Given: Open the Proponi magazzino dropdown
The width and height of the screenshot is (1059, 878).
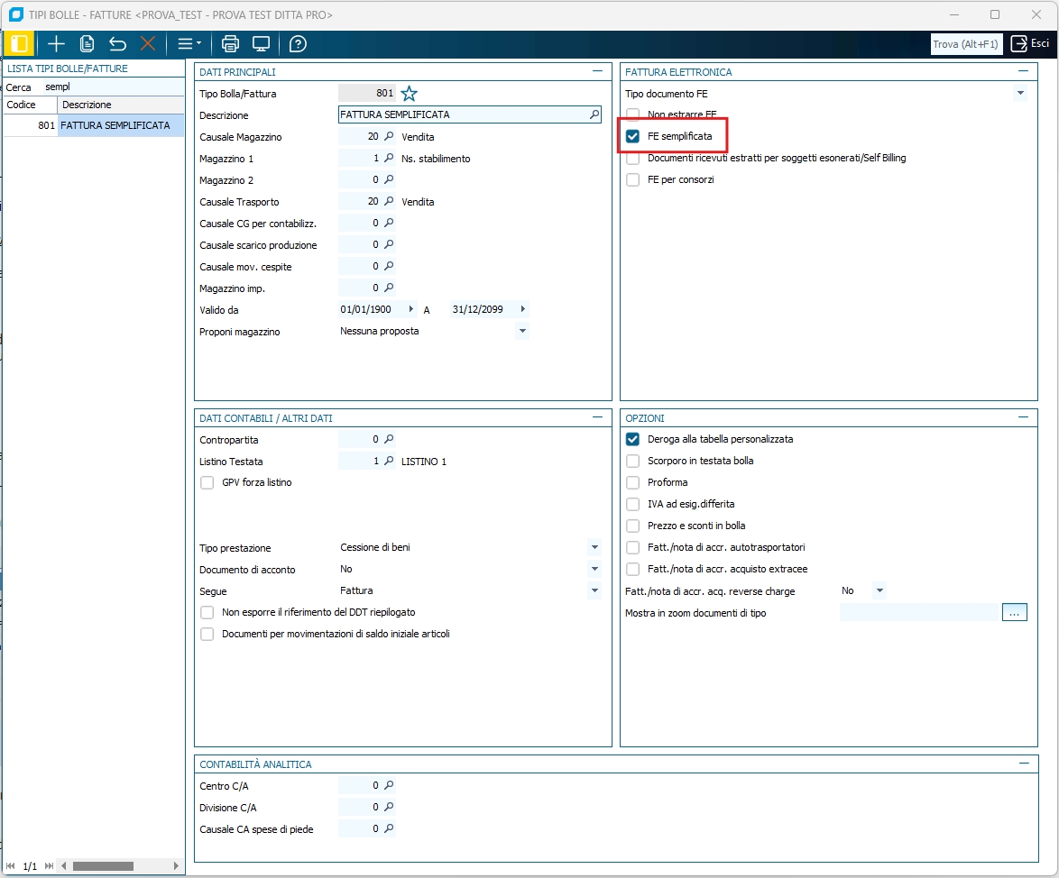Looking at the screenshot, I should [521, 332].
